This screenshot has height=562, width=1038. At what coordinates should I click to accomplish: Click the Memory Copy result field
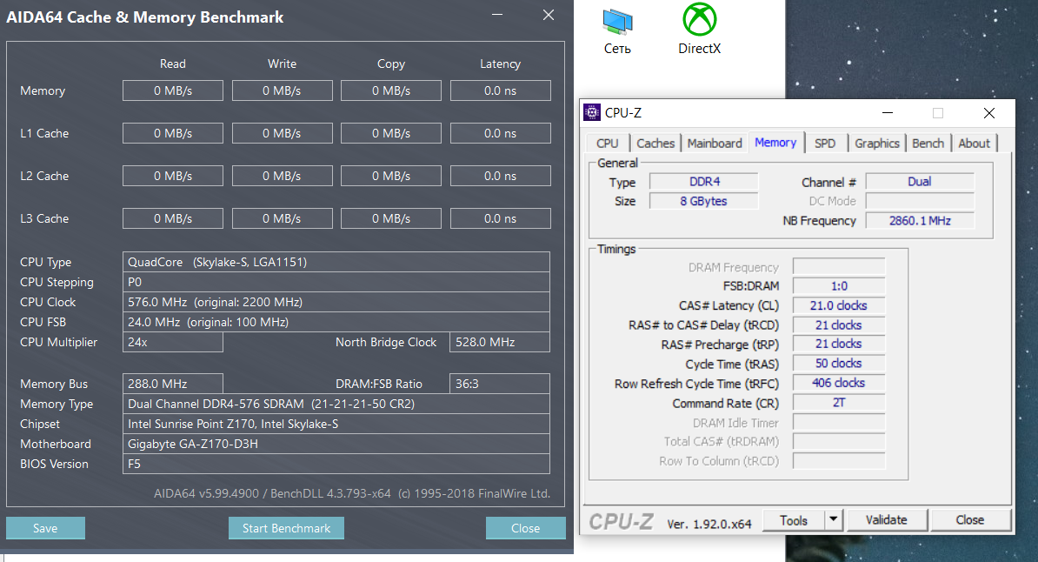(390, 90)
